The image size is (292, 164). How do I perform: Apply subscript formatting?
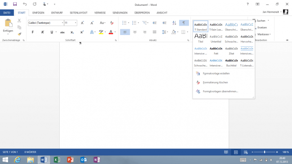point(72,32)
